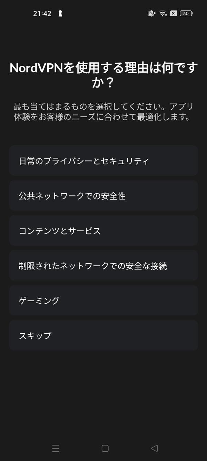Open recent apps via three-line nav icon
This screenshot has height=461, width=207.
click(x=56, y=449)
